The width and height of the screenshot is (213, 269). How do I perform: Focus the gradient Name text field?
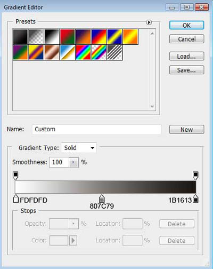point(97,129)
